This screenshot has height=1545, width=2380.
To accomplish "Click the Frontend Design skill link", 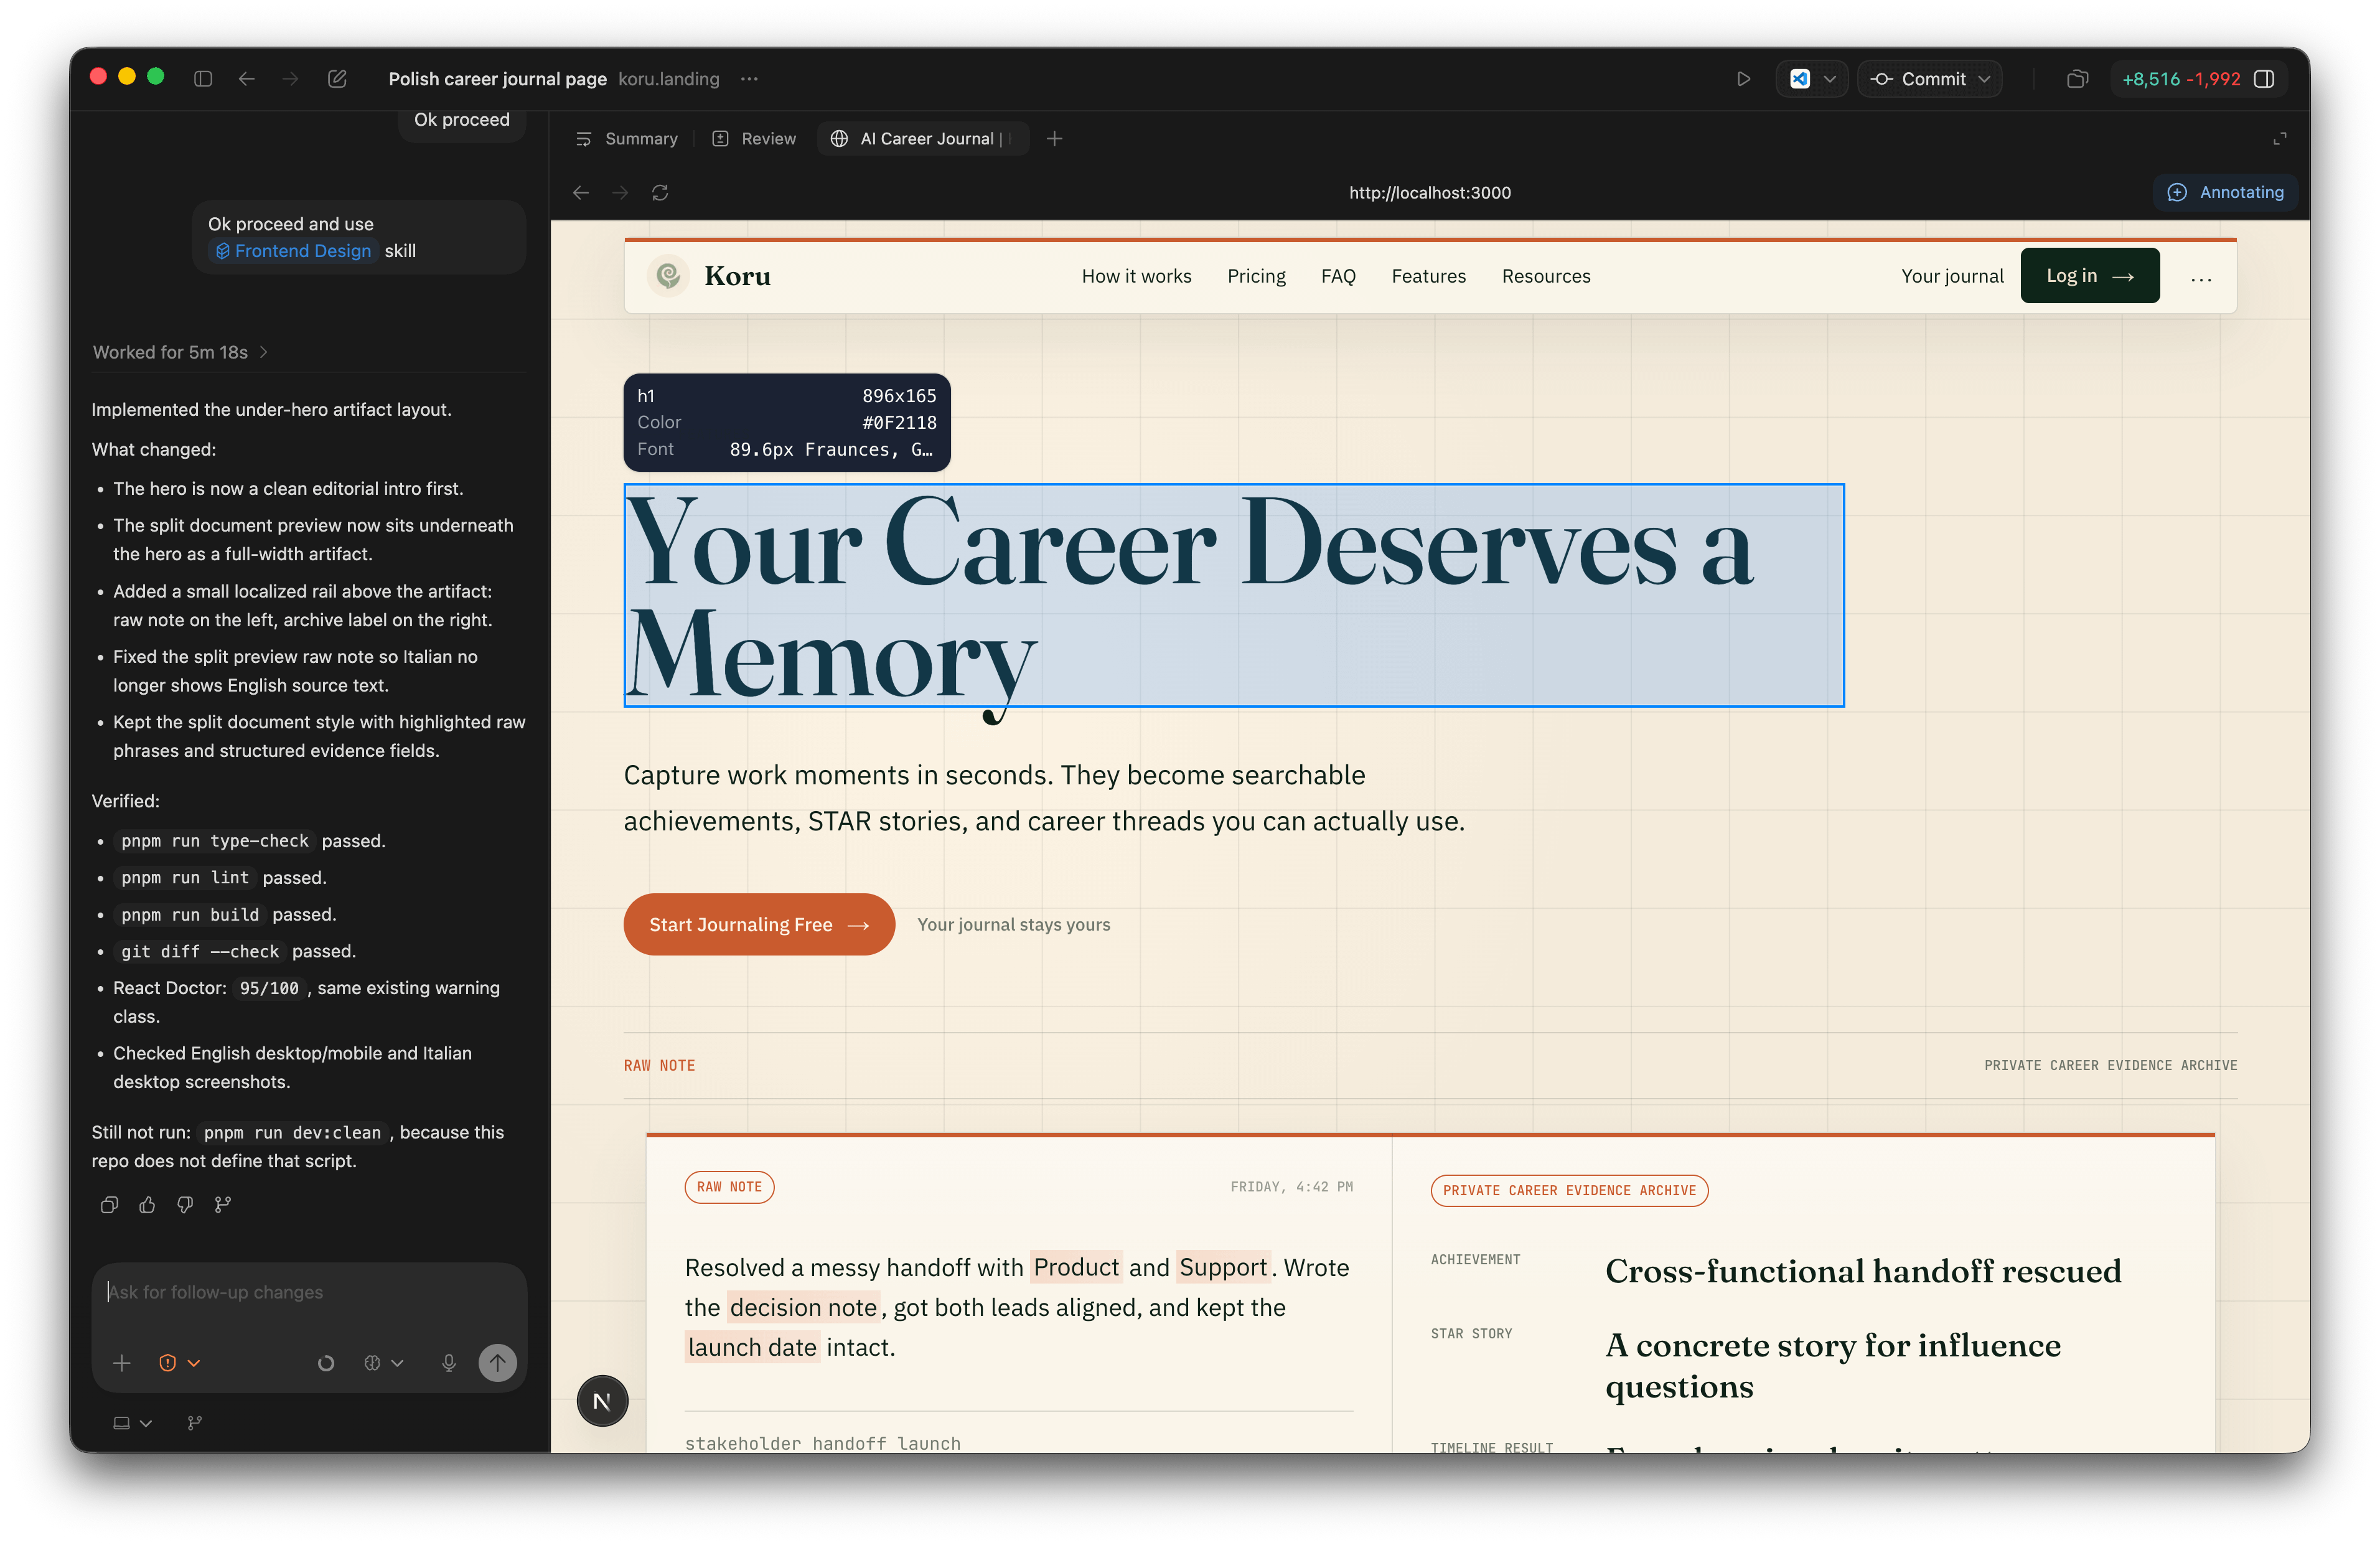I will (293, 251).
